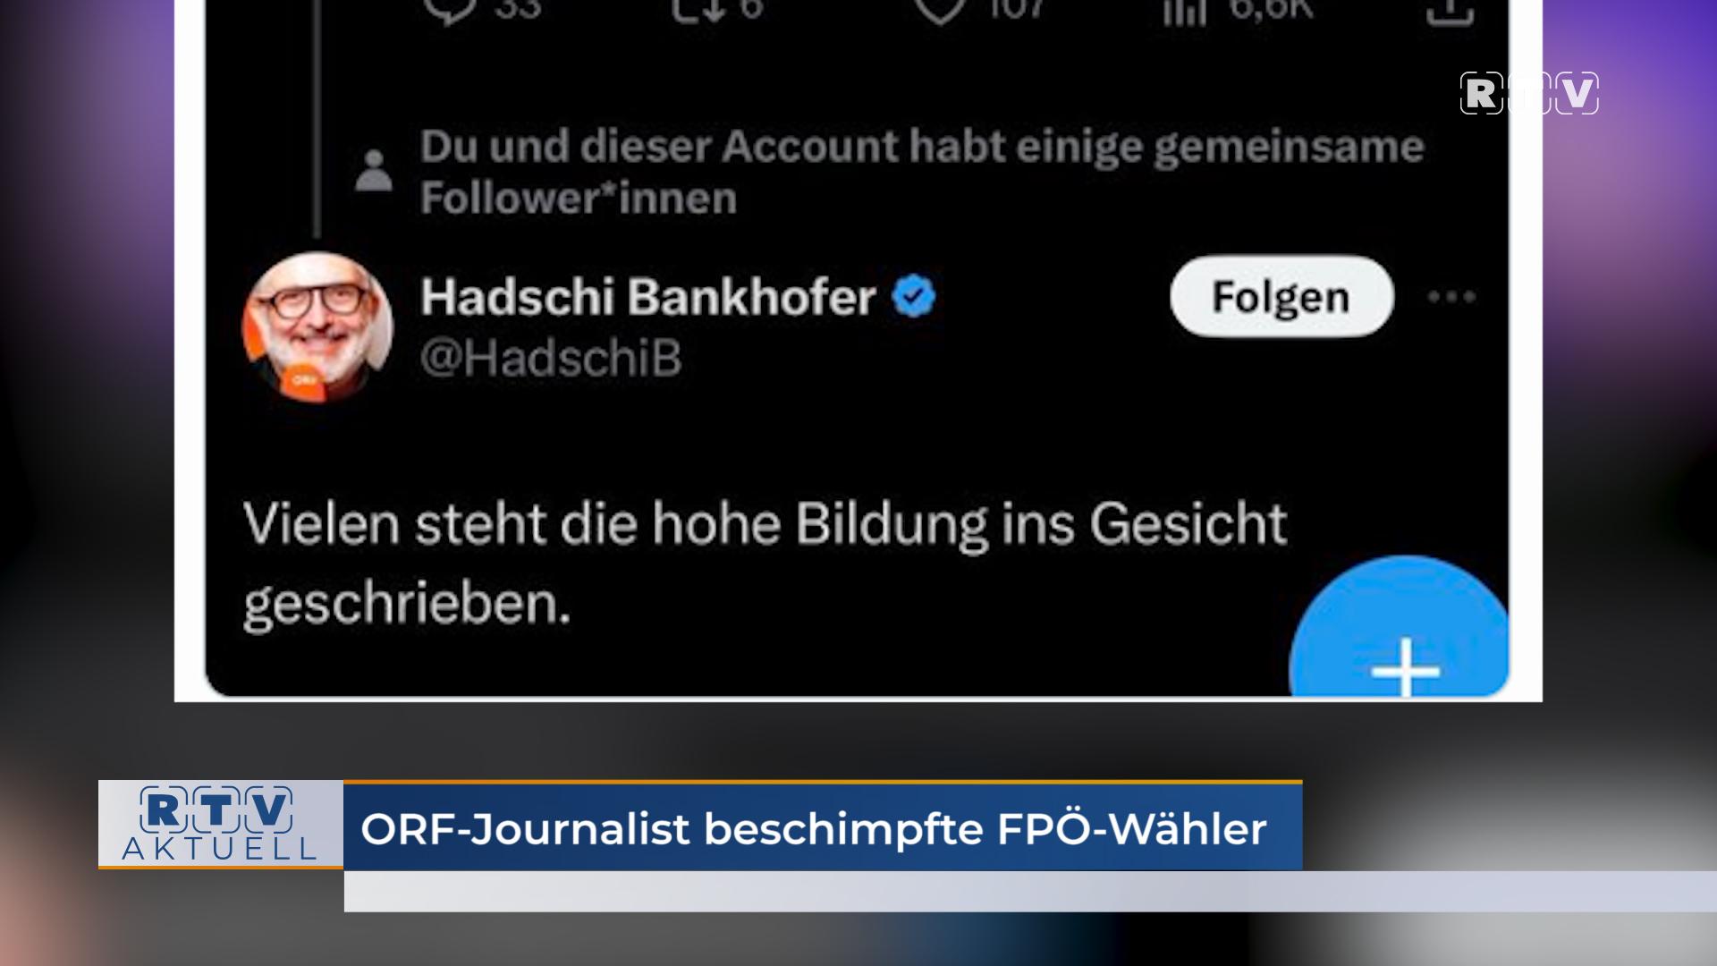The height and width of the screenshot is (966, 1717).
Task: Click the retweet arrows icon beside 6
Action: [700, 9]
